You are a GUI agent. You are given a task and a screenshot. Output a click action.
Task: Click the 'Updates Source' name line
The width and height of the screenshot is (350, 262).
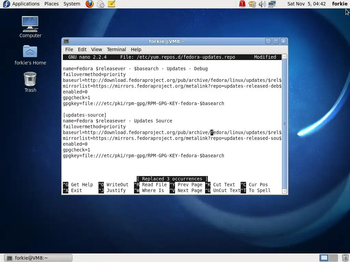click(118, 121)
